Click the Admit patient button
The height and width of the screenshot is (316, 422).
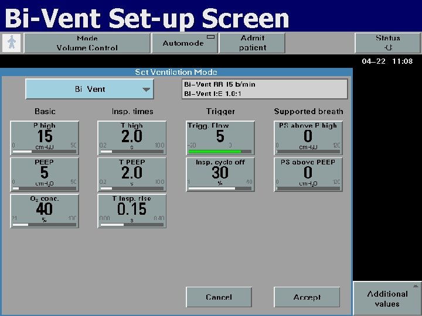coord(252,43)
